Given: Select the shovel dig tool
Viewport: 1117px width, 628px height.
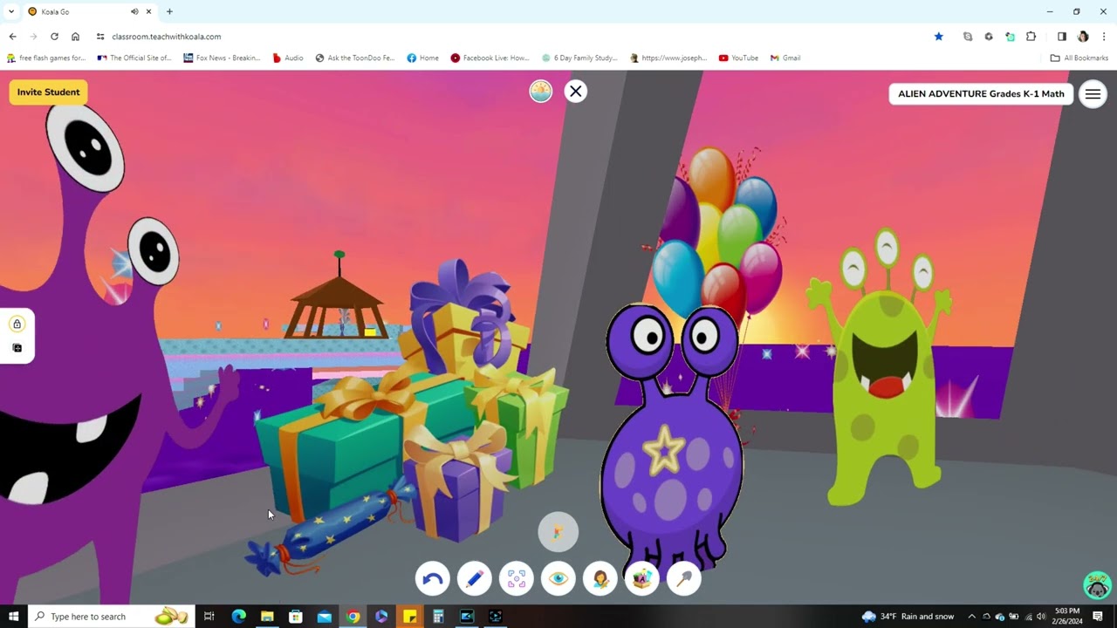Looking at the screenshot, I should [x=684, y=579].
